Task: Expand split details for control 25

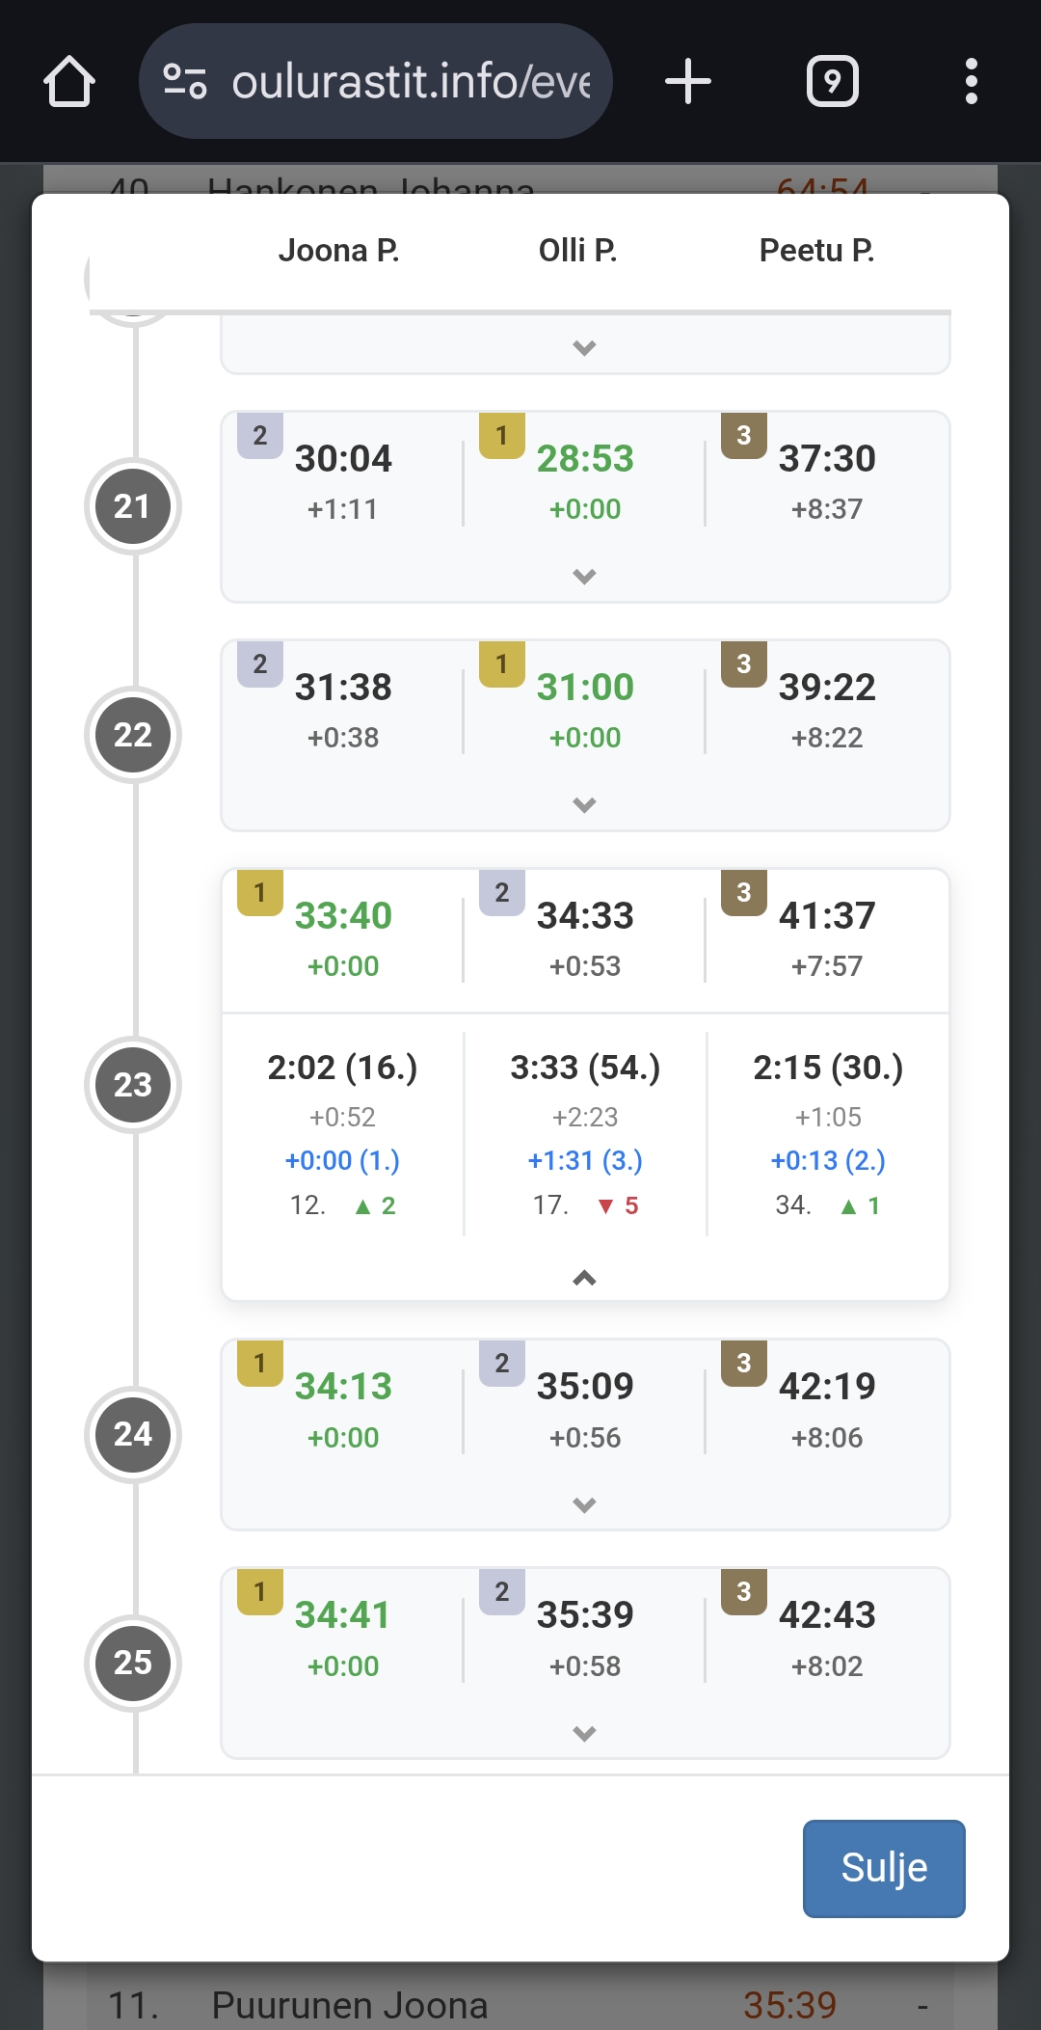Action: pyautogui.click(x=584, y=1734)
